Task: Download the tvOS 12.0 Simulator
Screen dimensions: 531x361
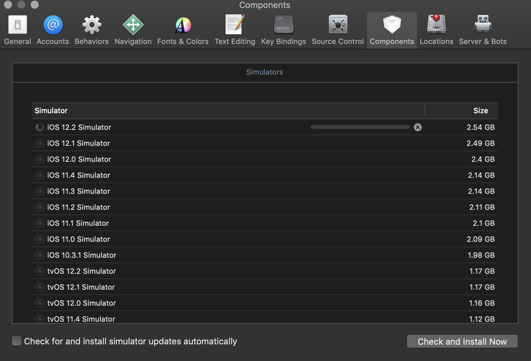Action: pyautogui.click(x=40, y=303)
